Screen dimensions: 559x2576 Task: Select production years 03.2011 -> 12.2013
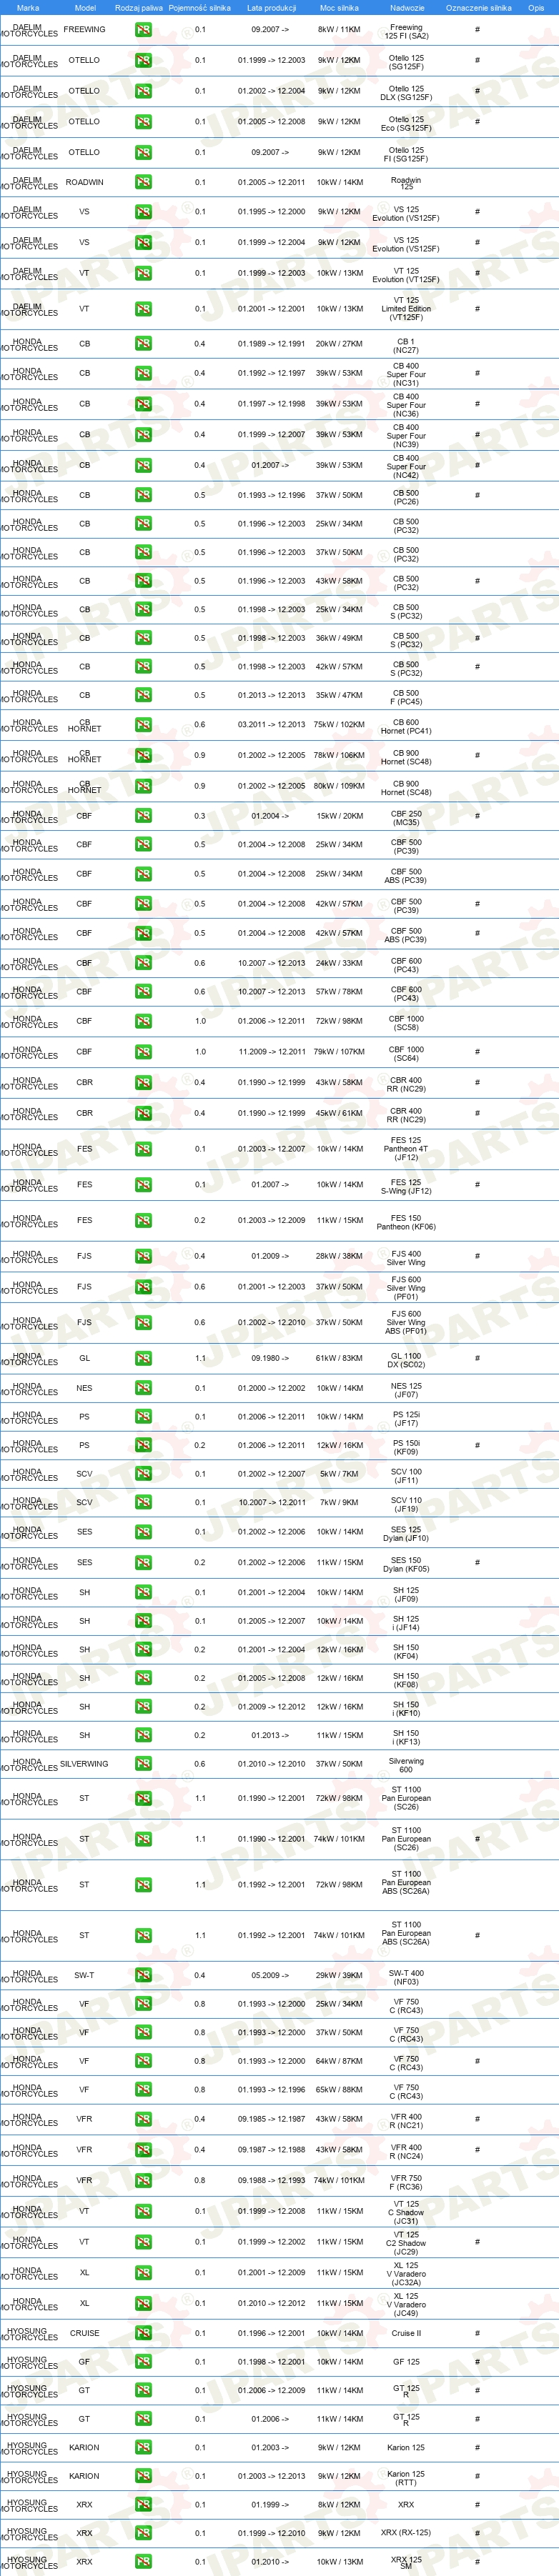[x=271, y=725]
